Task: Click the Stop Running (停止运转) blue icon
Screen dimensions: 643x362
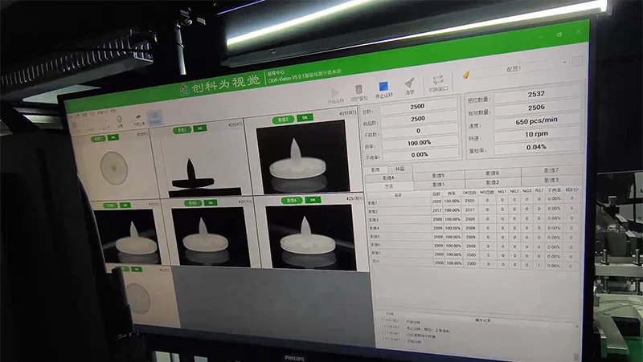Action: [x=383, y=87]
